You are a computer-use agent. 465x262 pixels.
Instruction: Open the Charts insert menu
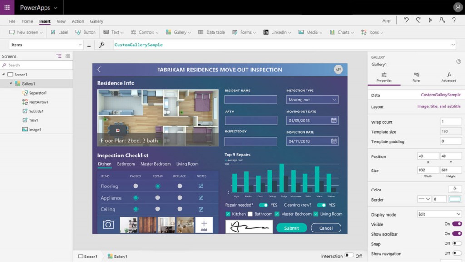(341, 32)
